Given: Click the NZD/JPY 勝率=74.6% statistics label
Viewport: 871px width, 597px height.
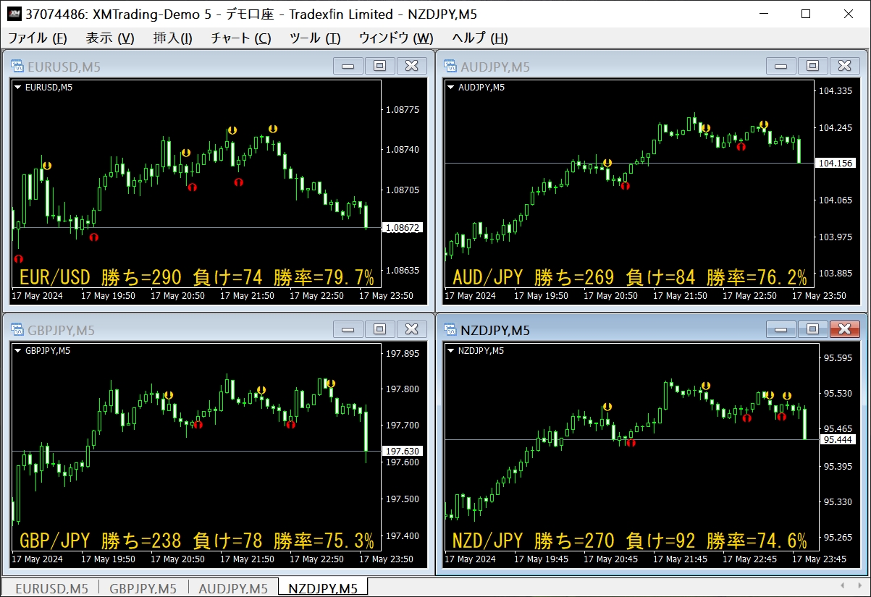Looking at the screenshot, I should [x=630, y=541].
